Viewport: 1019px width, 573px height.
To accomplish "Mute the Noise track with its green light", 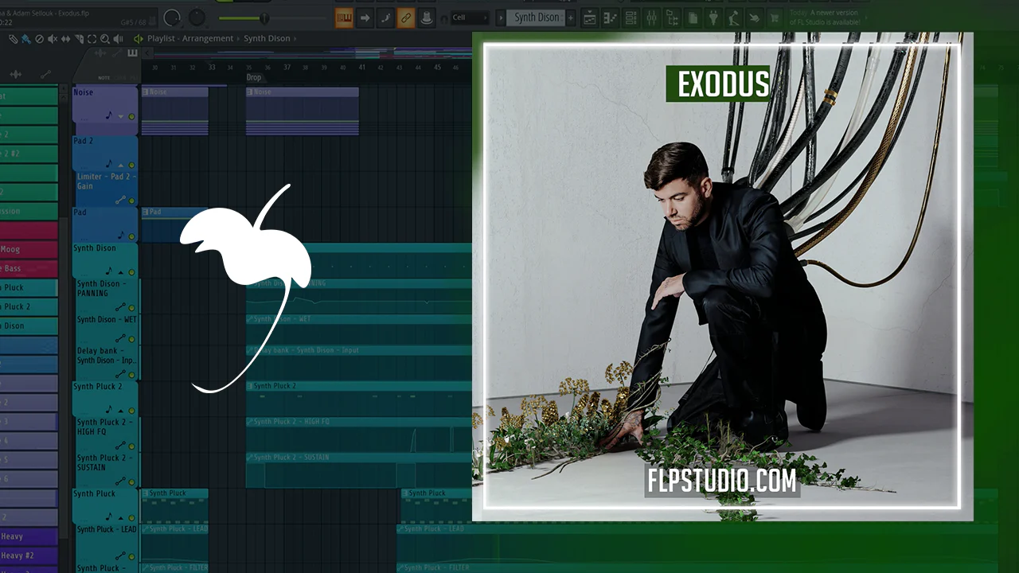I will click(131, 117).
